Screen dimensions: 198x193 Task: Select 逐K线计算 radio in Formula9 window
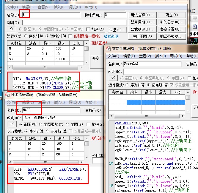(149, 85)
